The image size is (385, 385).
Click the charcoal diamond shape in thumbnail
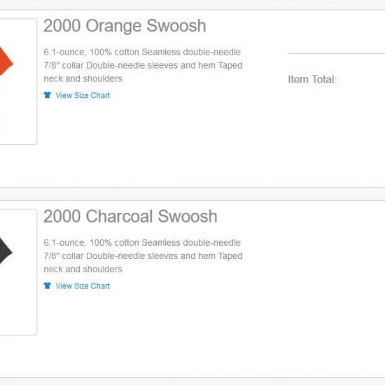coord(6,251)
